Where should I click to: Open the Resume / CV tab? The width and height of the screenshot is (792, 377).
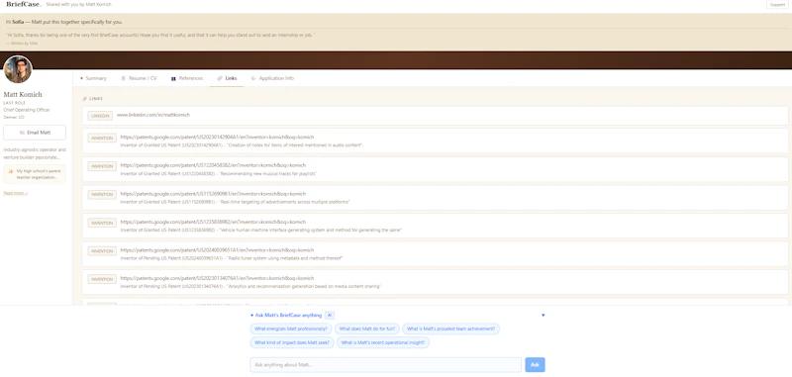click(x=139, y=78)
